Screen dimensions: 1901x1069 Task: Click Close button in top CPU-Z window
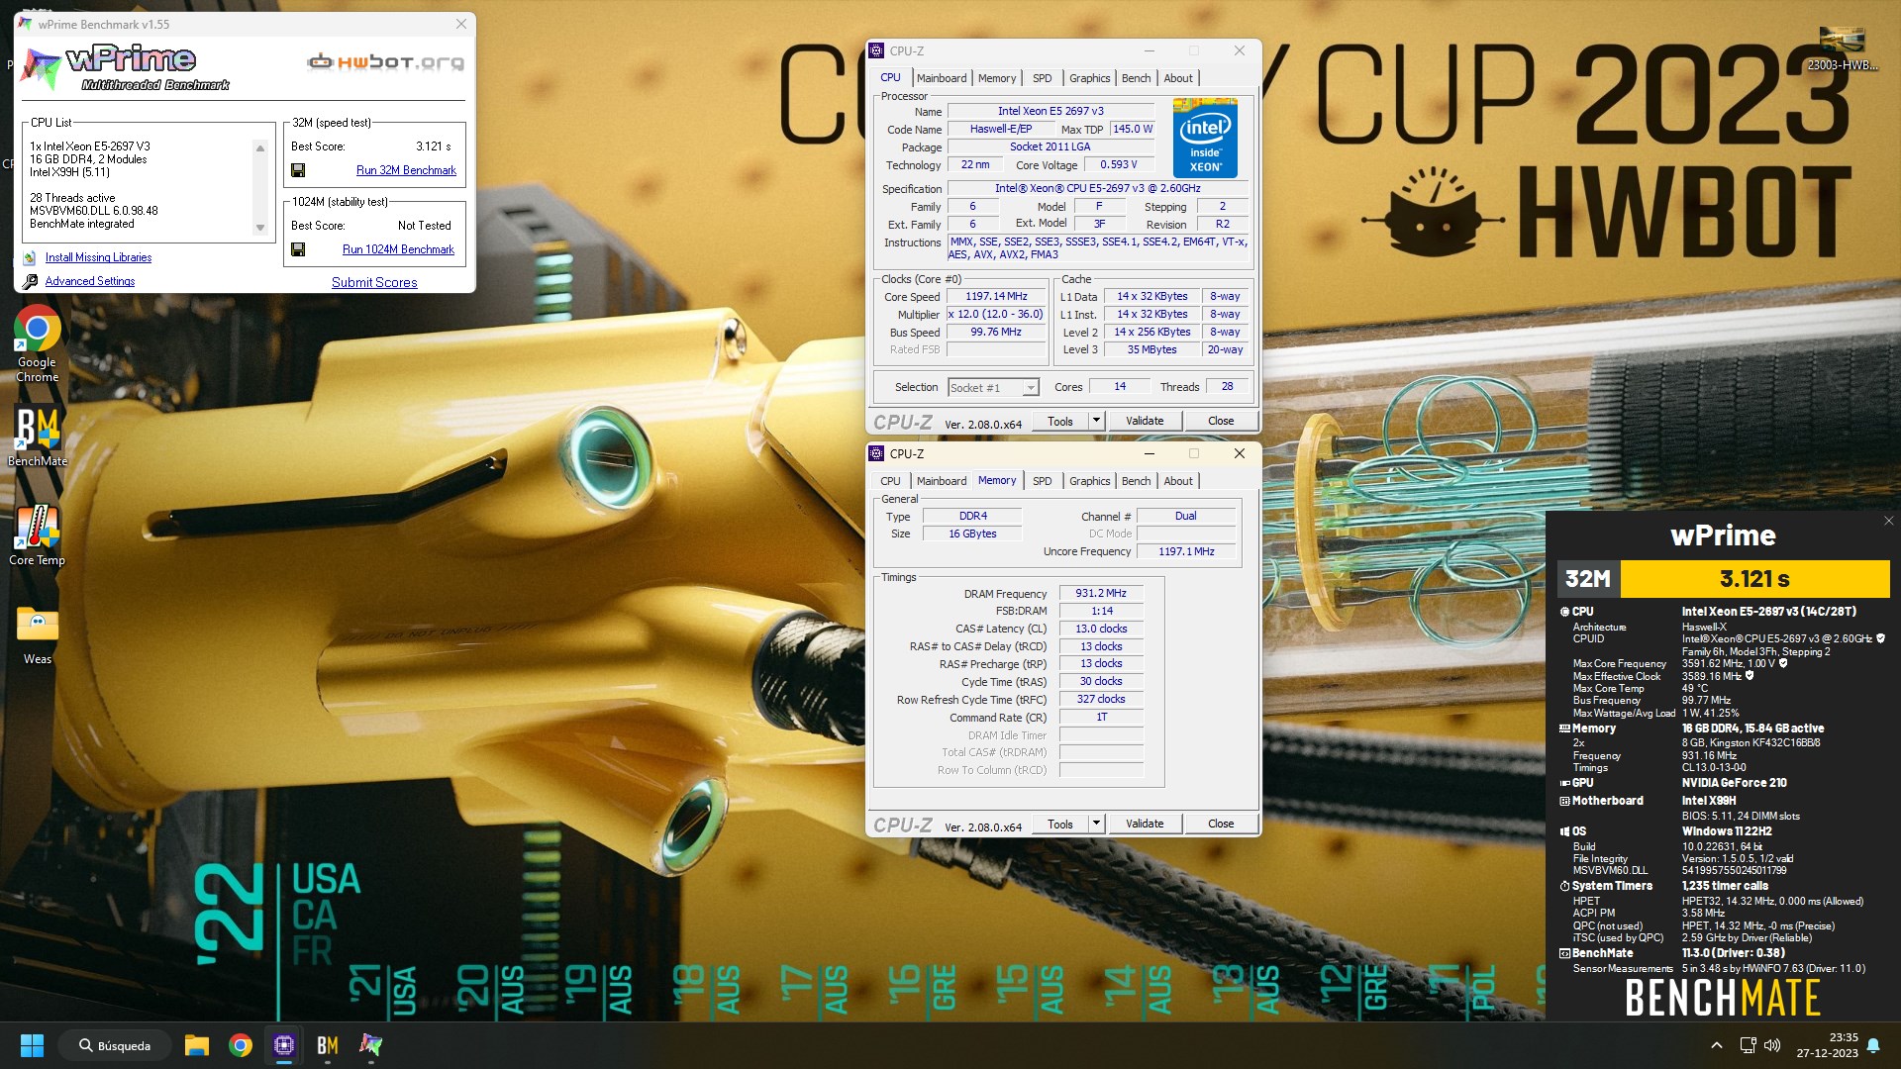coord(1221,421)
